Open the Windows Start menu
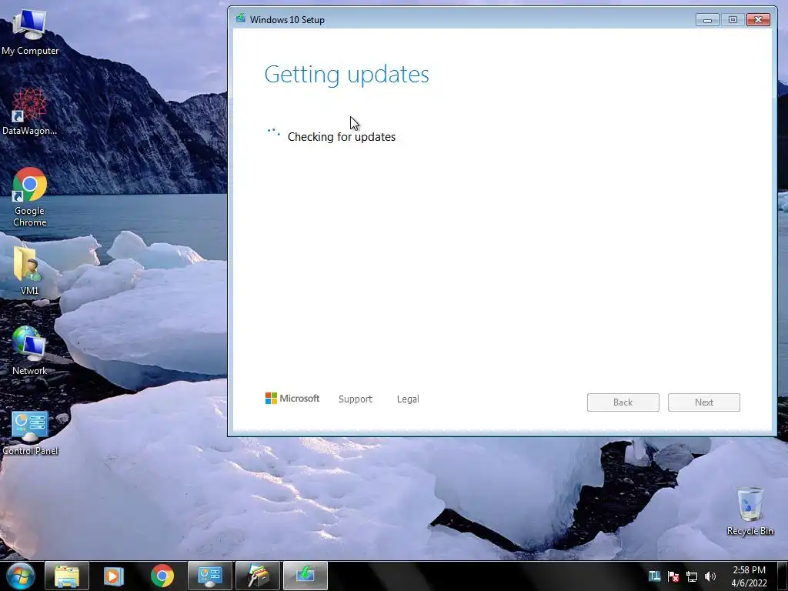This screenshot has width=788, height=591. click(21, 576)
